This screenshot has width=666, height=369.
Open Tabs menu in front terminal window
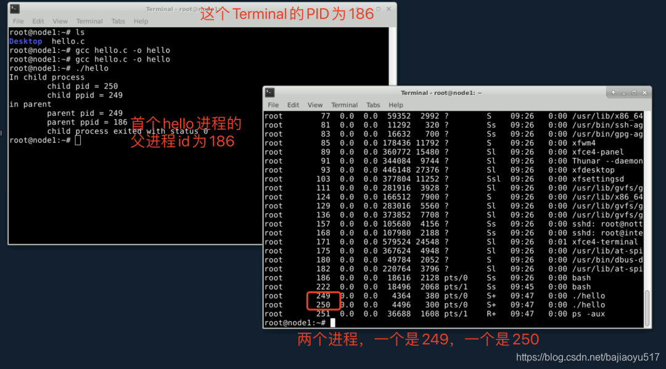[373, 105]
